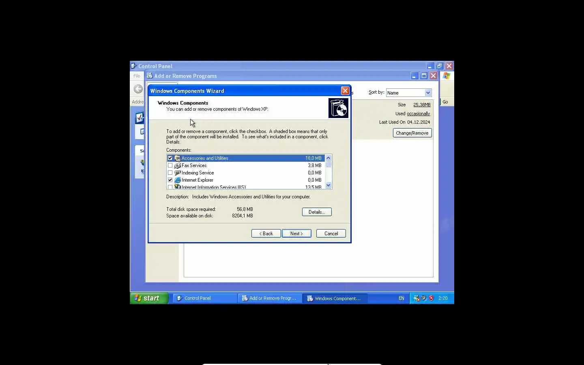Click the Accessories and Utilities component icon

click(x=178, y=158)
